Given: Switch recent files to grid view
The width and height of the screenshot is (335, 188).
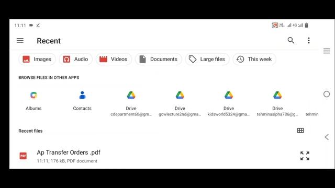Looking at the screenshot, I should [x=300, y=131].
